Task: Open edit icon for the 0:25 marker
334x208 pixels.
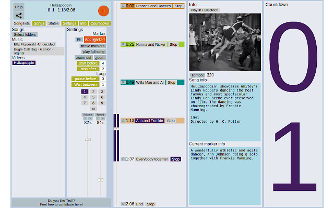Action: 123,44
